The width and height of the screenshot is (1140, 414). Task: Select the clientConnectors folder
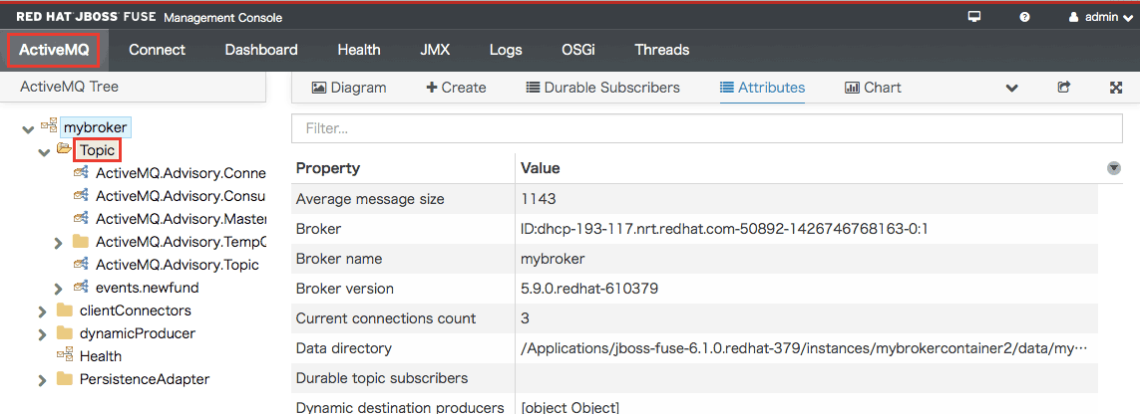[x=136, y=310]
